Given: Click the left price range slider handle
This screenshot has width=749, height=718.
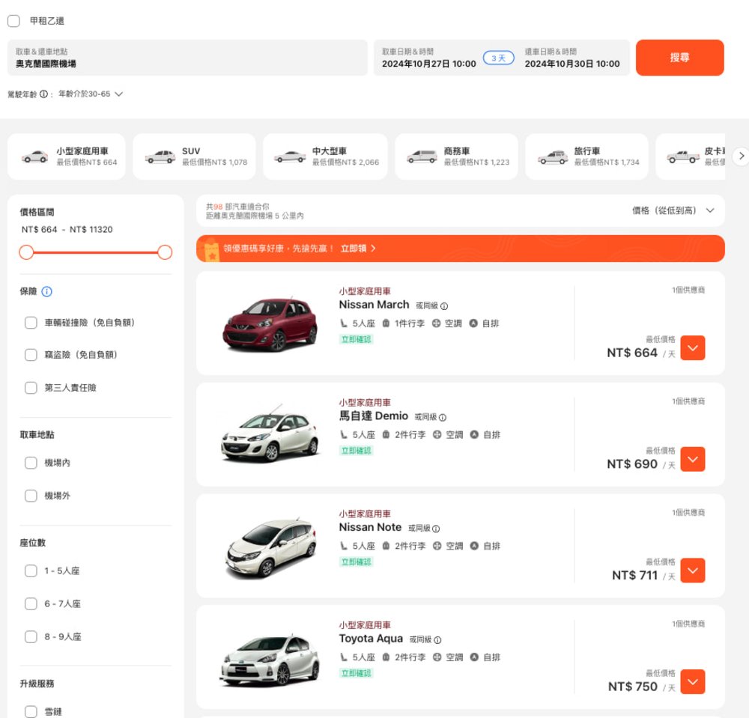Looking at the screenshot, I should pyautogui.click(x=26, y=252).
